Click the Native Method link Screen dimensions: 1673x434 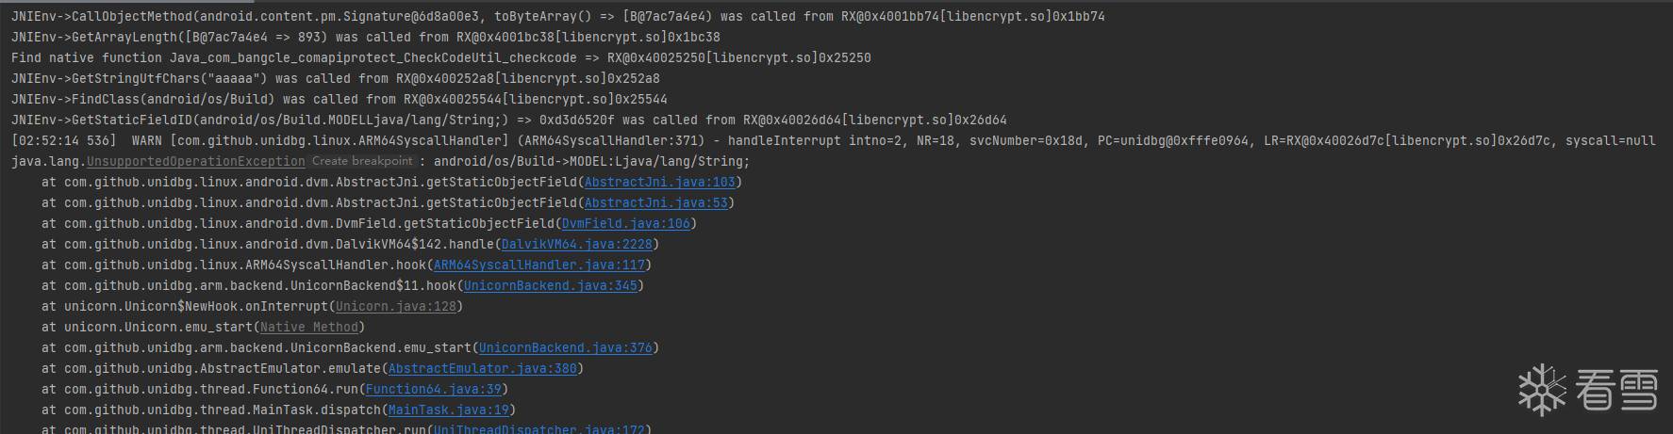(308, 328)
